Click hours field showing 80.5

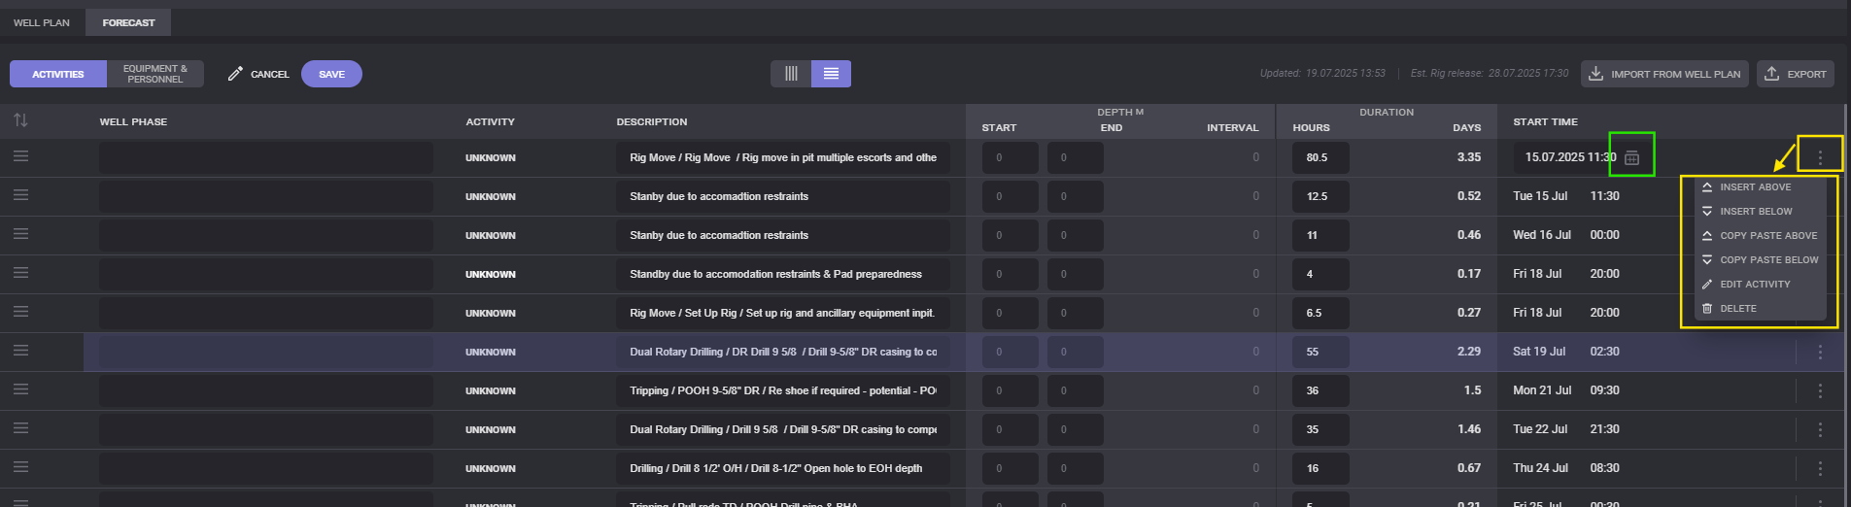pyautogui.click(x=1320, y=157)
